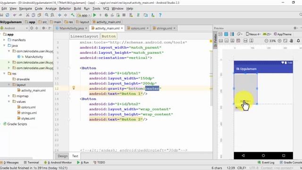Viewport: 302px width, 170px height.
Task: Open the app run configuration dropdown
Action: click(84, 15)
